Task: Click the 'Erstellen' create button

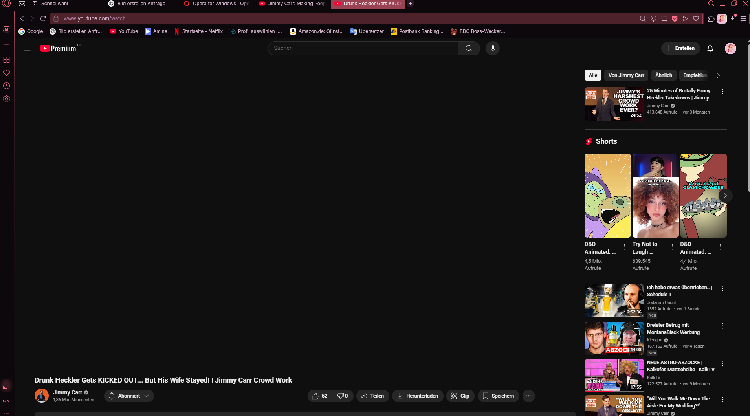Action: pos(680,48)
